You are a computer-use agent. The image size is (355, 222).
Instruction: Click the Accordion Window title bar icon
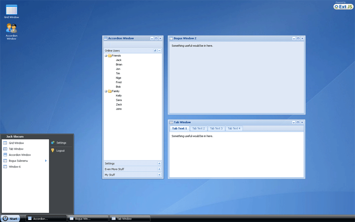(x=105, y=38)
